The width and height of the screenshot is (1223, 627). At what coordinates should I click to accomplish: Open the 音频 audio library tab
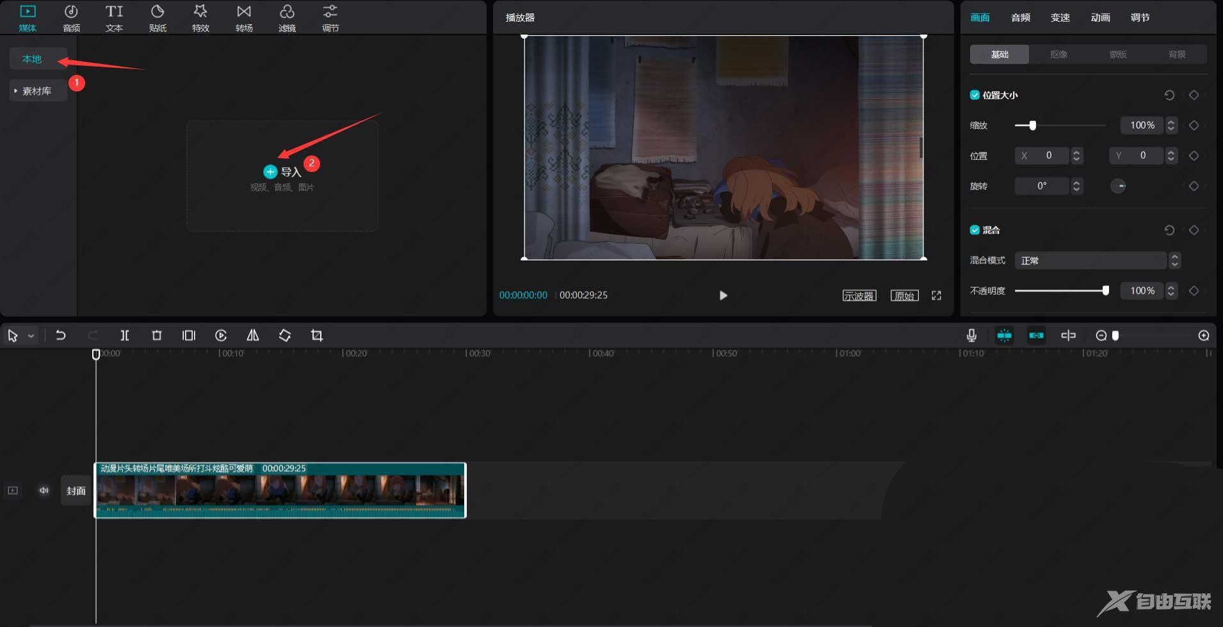pyautogui.click(x=71, y=18)
